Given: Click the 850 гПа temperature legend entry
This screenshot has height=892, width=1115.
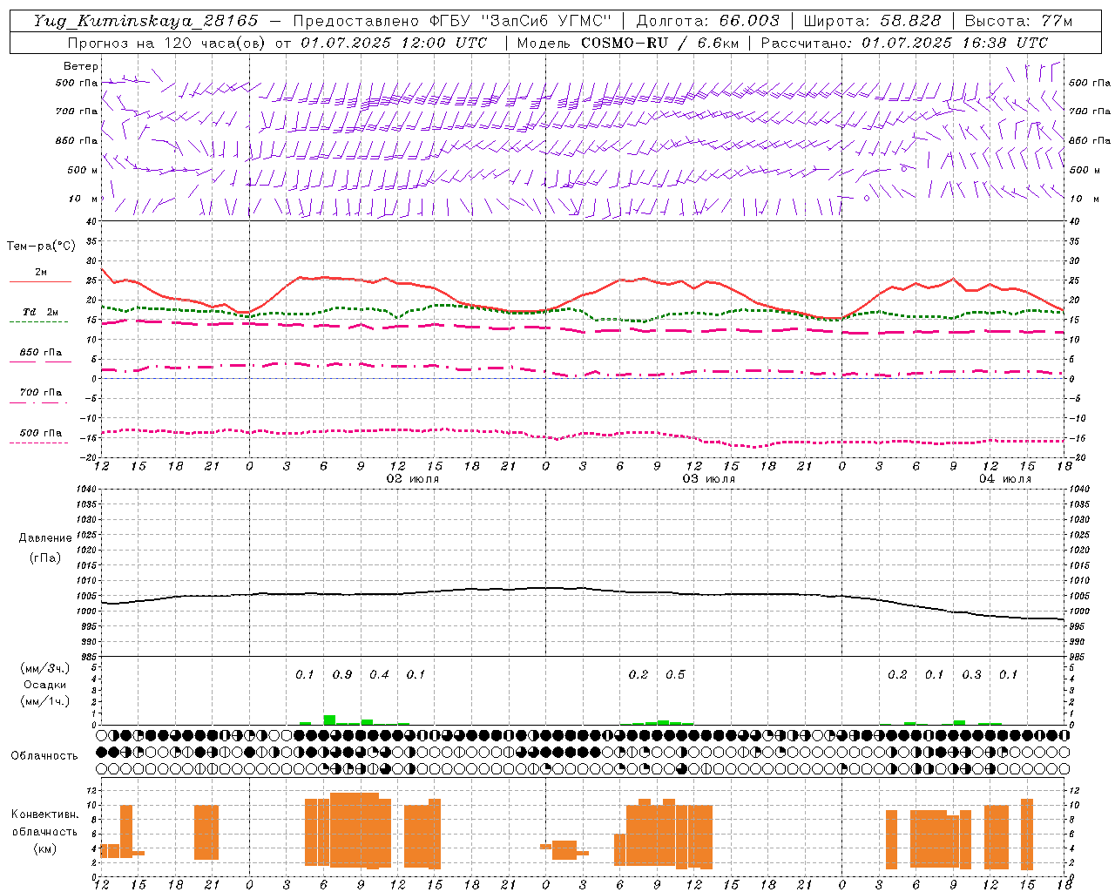Looking at the screenshot, I should pyautogui.click(x=41, y=352).
